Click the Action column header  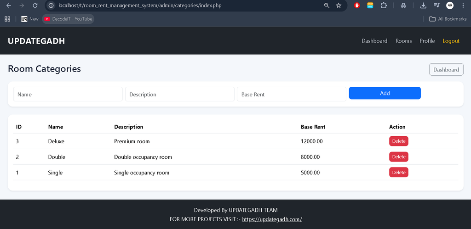pos(397,127)
